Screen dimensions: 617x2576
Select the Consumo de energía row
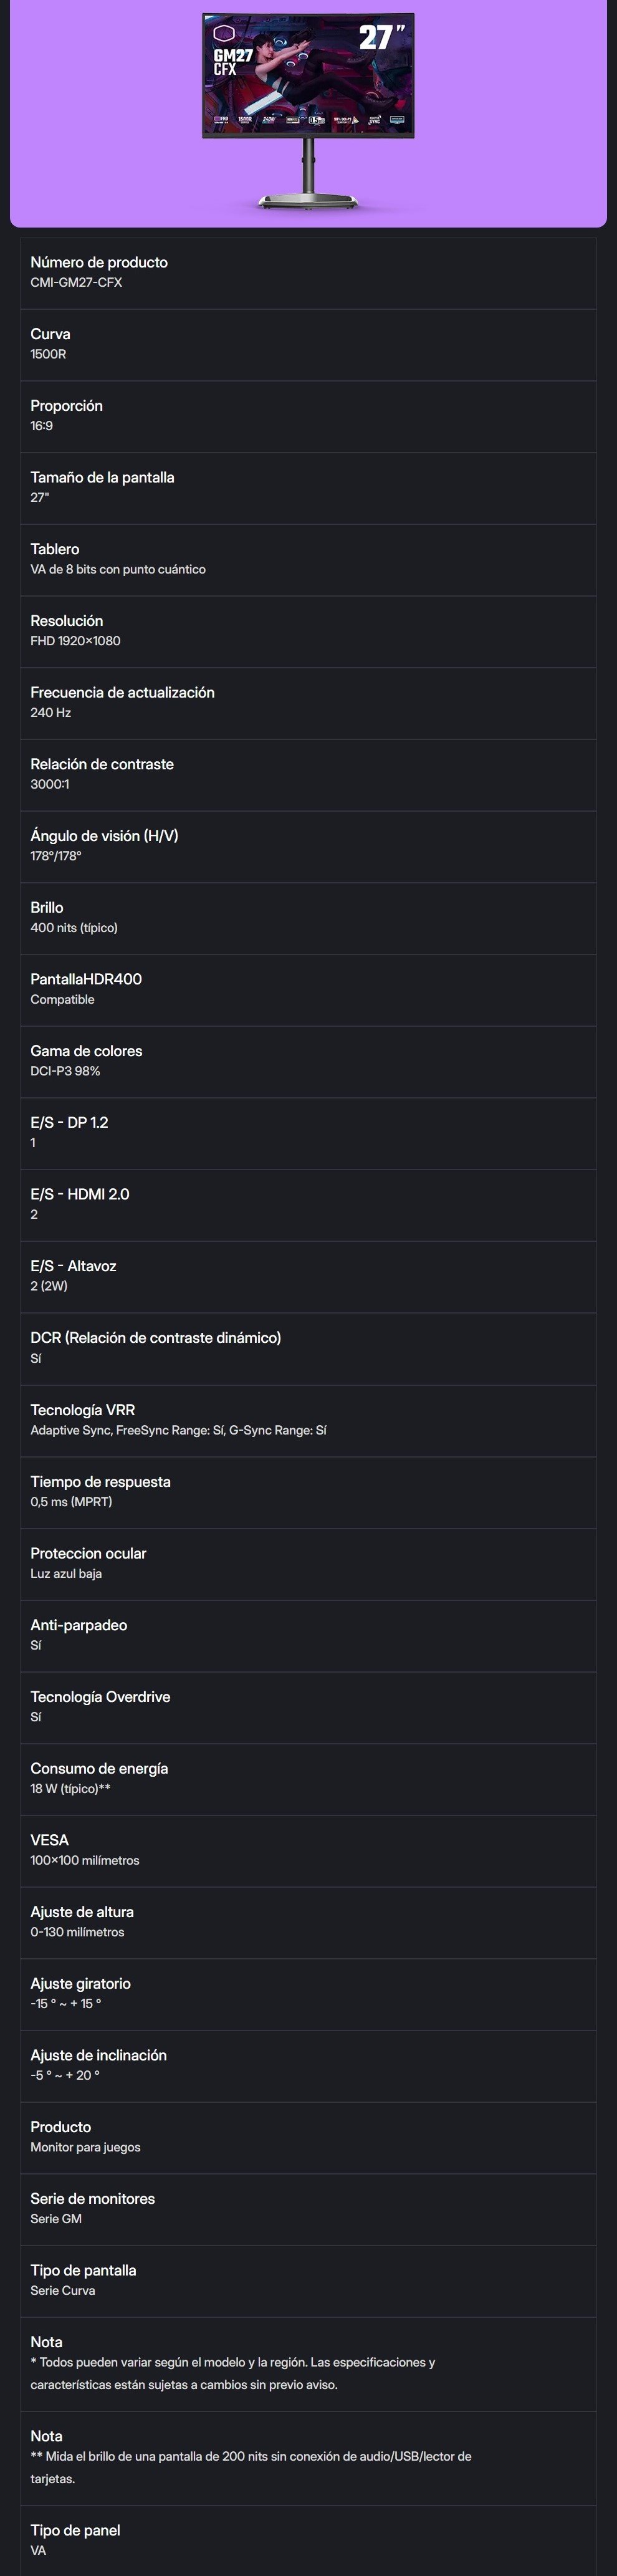click(x=308, y=1778)
